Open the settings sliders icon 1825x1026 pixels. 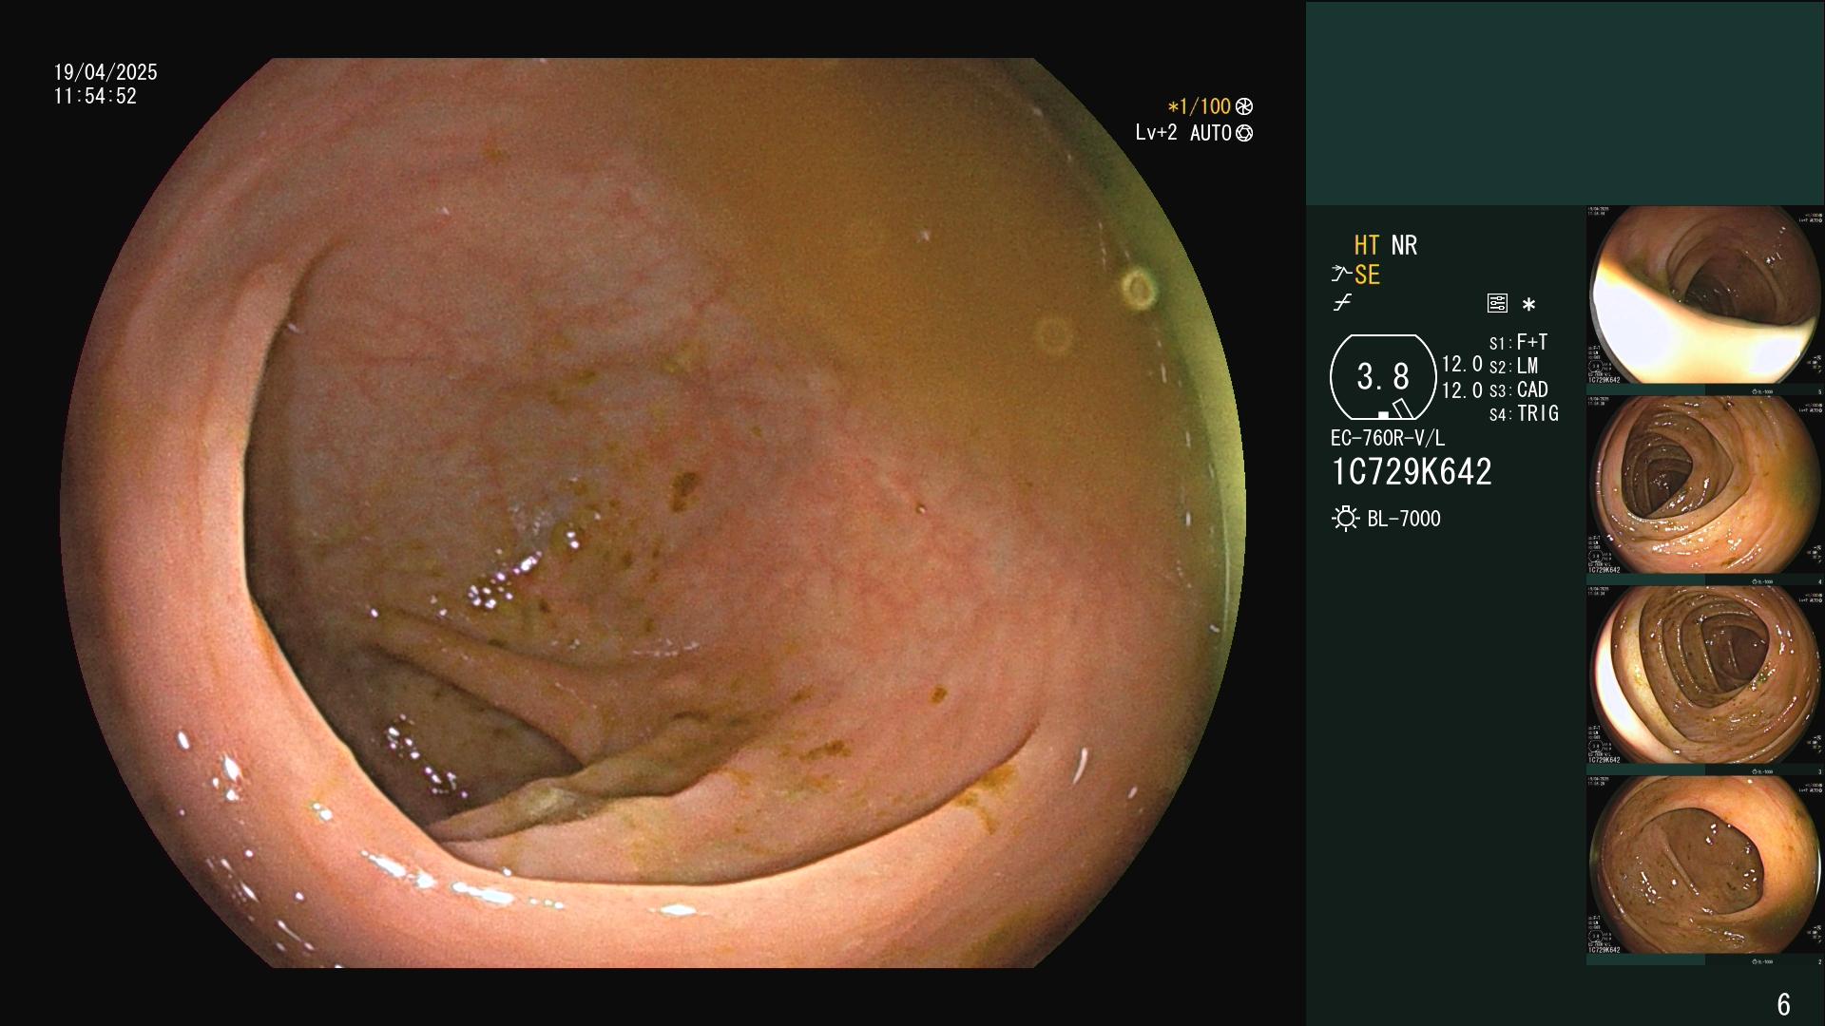(1497, 303)
